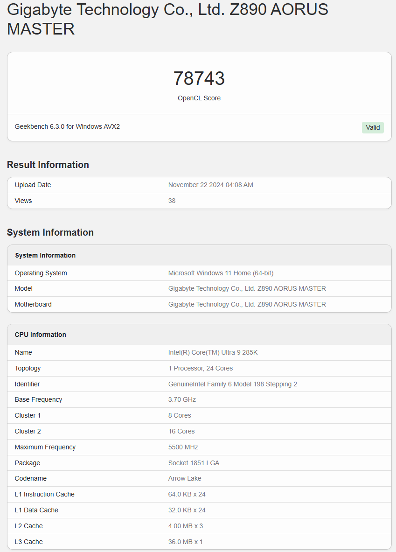Click the Base Frequency value 3.70 GHz
This screenshot has height=552, width=396.
(x=182, y=399)
